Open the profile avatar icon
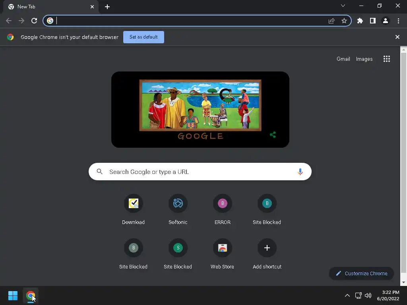Viewport: 407px width, 305px height. (x=386, y=21)
